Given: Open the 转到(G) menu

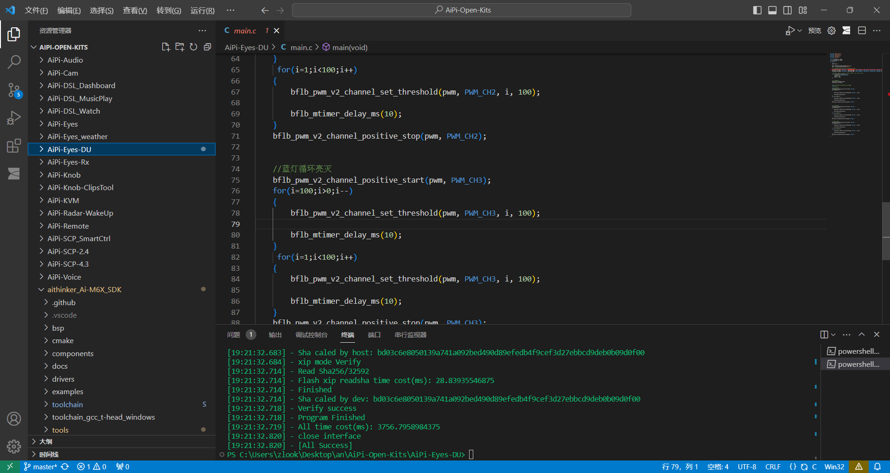Looking at the screenshot, I should [169, 10].
